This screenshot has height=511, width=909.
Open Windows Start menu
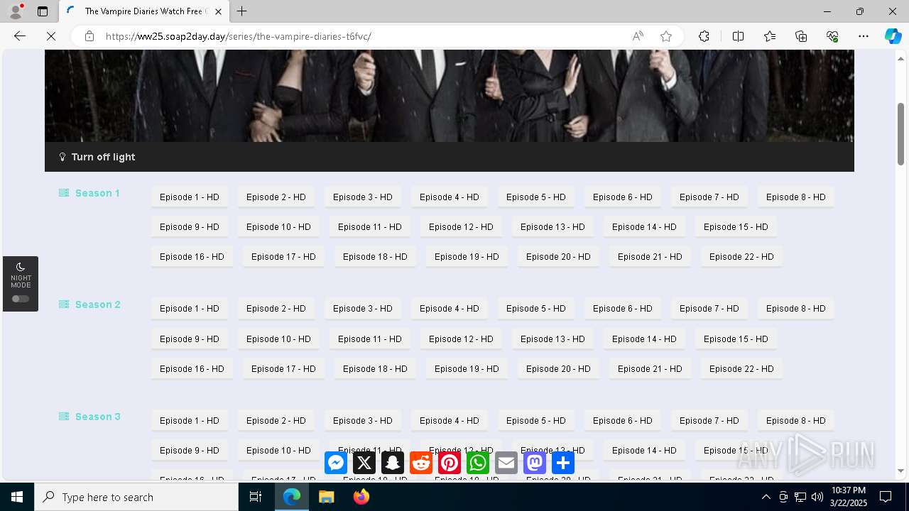(x=17, y=497)
